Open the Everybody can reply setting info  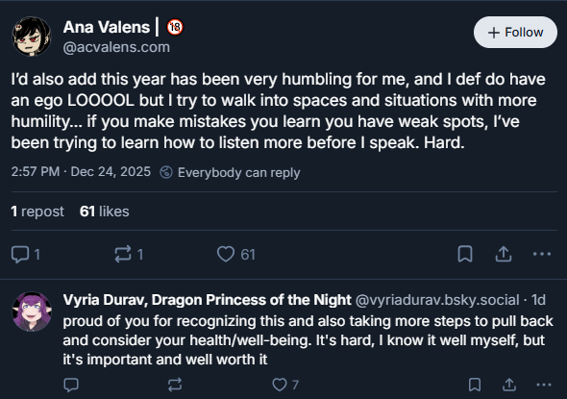coord(230,172)
